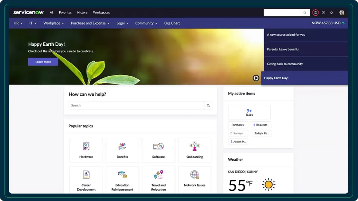Expand the Community dropdown menu

(x=146, y=23)
